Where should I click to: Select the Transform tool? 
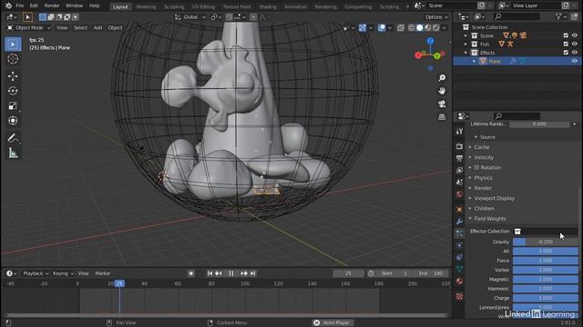[x=13, y=121]
